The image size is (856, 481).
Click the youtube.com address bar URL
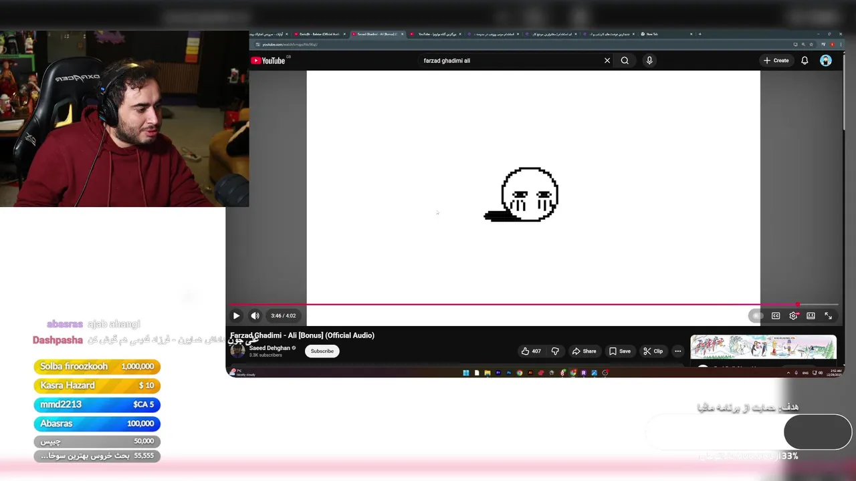(290, 45)
